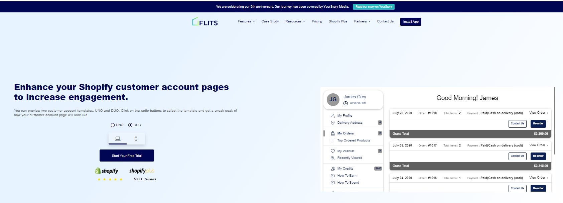The height and width of the screenshot is (203, 563).
Task: Click Start Your Free Trial button
Action: (x=127, y=156)
